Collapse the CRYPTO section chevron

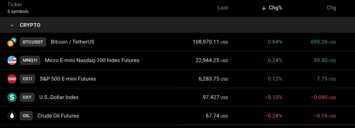(12, 25)
